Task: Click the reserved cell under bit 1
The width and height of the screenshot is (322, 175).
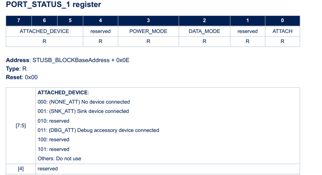Action: pyautogui.click(x=247, y=31)
